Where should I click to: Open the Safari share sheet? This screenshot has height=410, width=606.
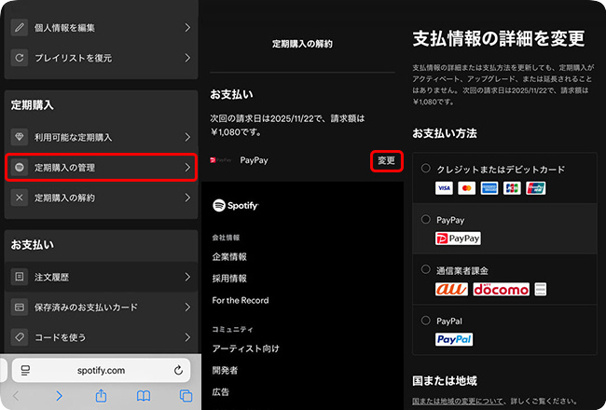(101, 395)
